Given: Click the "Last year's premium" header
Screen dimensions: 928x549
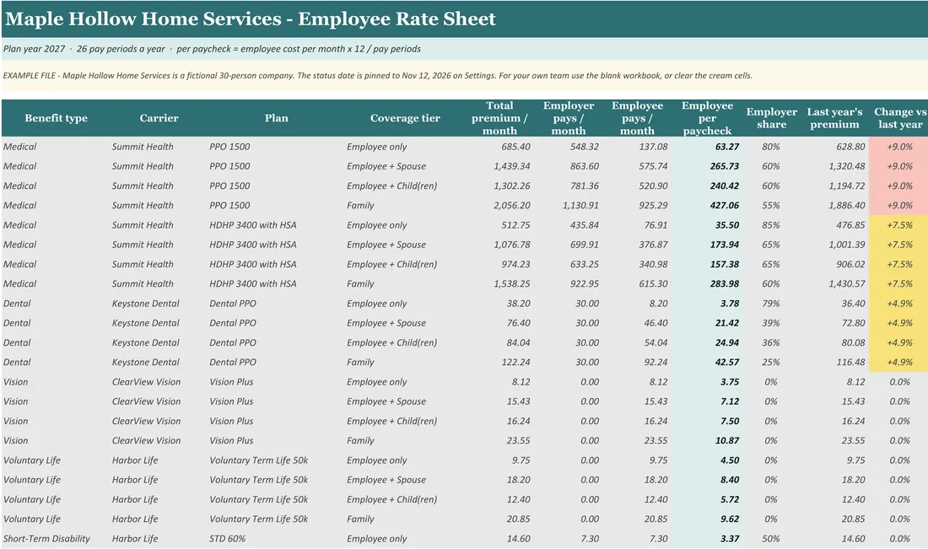Looking at the screenshot, I should (834, 118).
